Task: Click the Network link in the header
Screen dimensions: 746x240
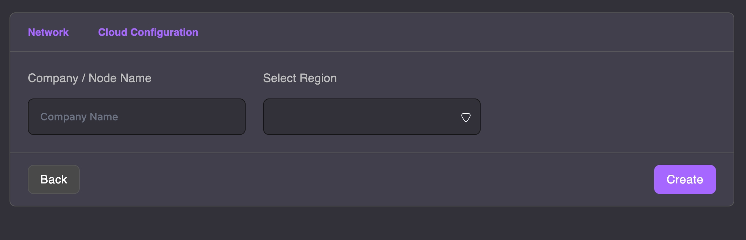Action: click(48, 32)
